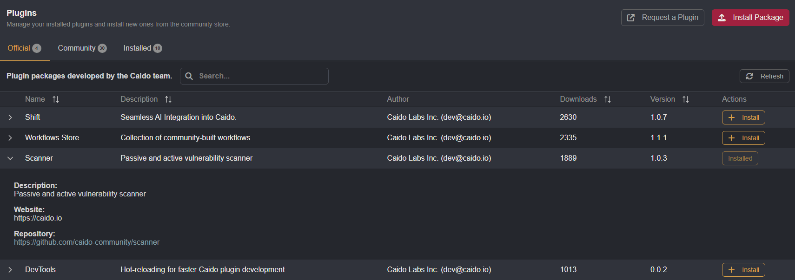
Task: Click the search magnifier icon
Action: point(189,76)
